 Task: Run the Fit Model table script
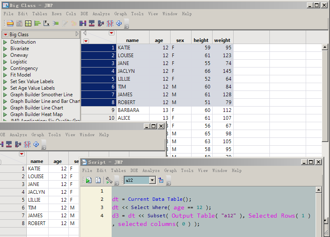[5, 75]
